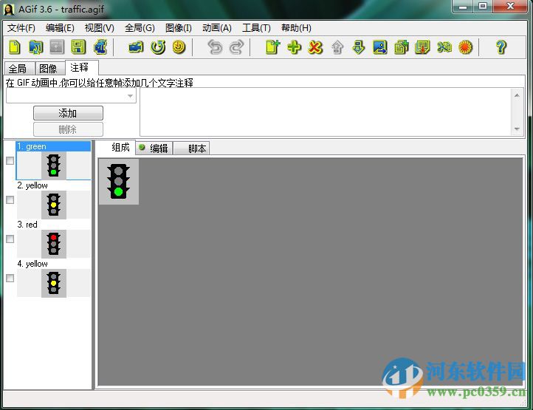Image resolution: width=533 pixels, height=410 pixels.
Task: Open the 图像(I) menu
Action: pyautogui.click(x=179, y=28)
